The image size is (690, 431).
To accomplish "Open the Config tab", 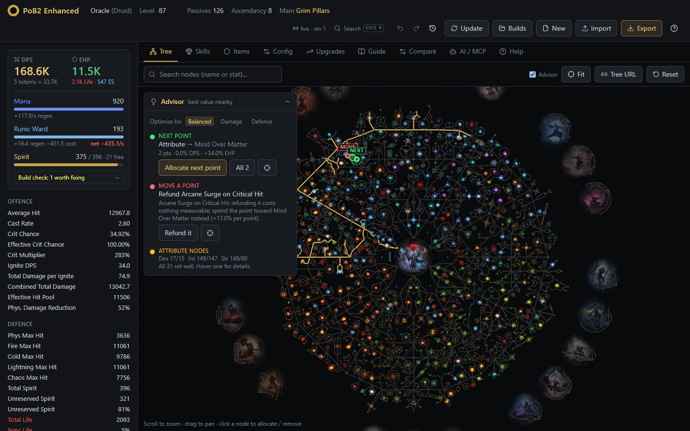I will [278, 51].
